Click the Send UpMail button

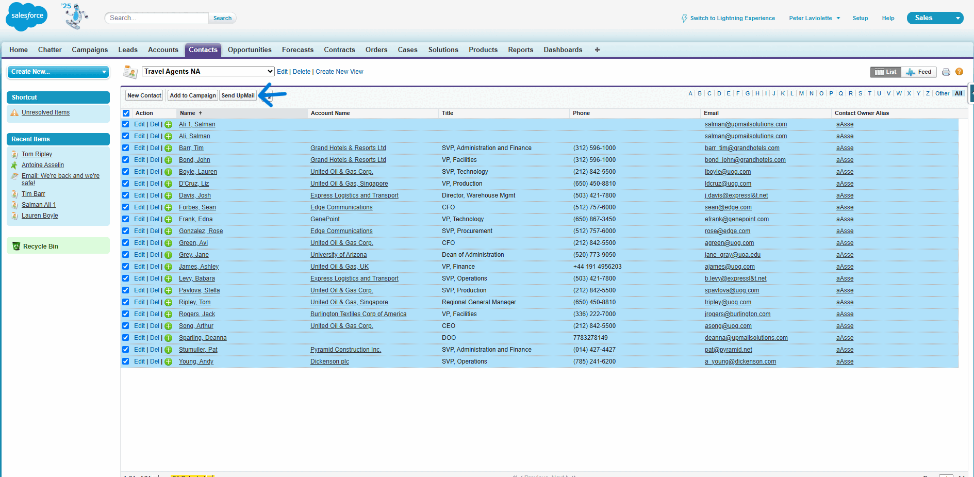click(x=238, y=95)
